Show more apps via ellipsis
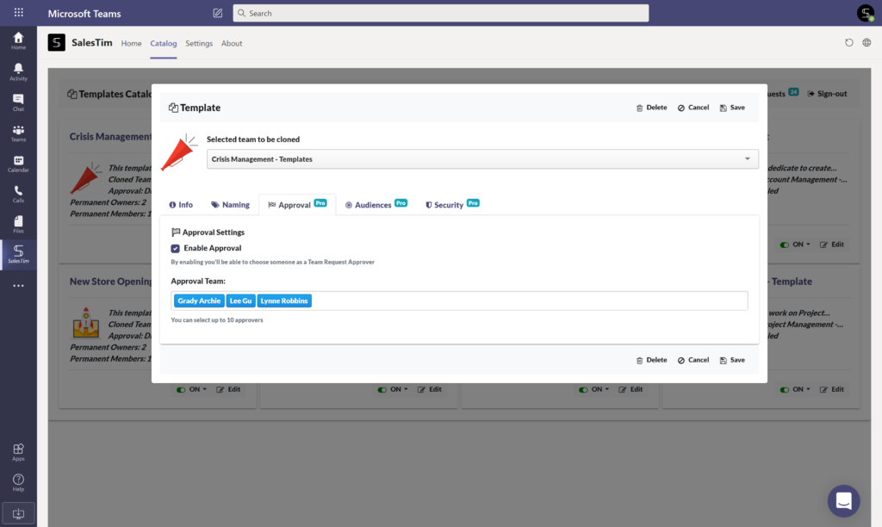The image size is (882, 527). tap(19, 286)
